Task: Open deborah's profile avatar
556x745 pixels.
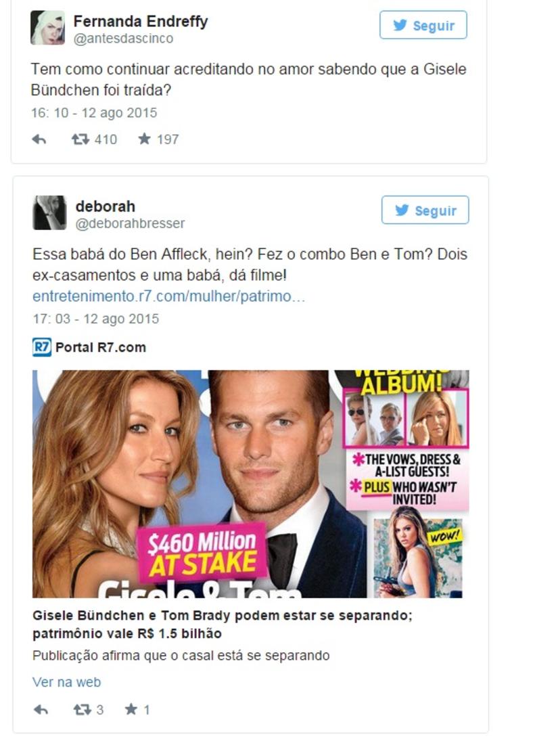Action: (49, 212)
